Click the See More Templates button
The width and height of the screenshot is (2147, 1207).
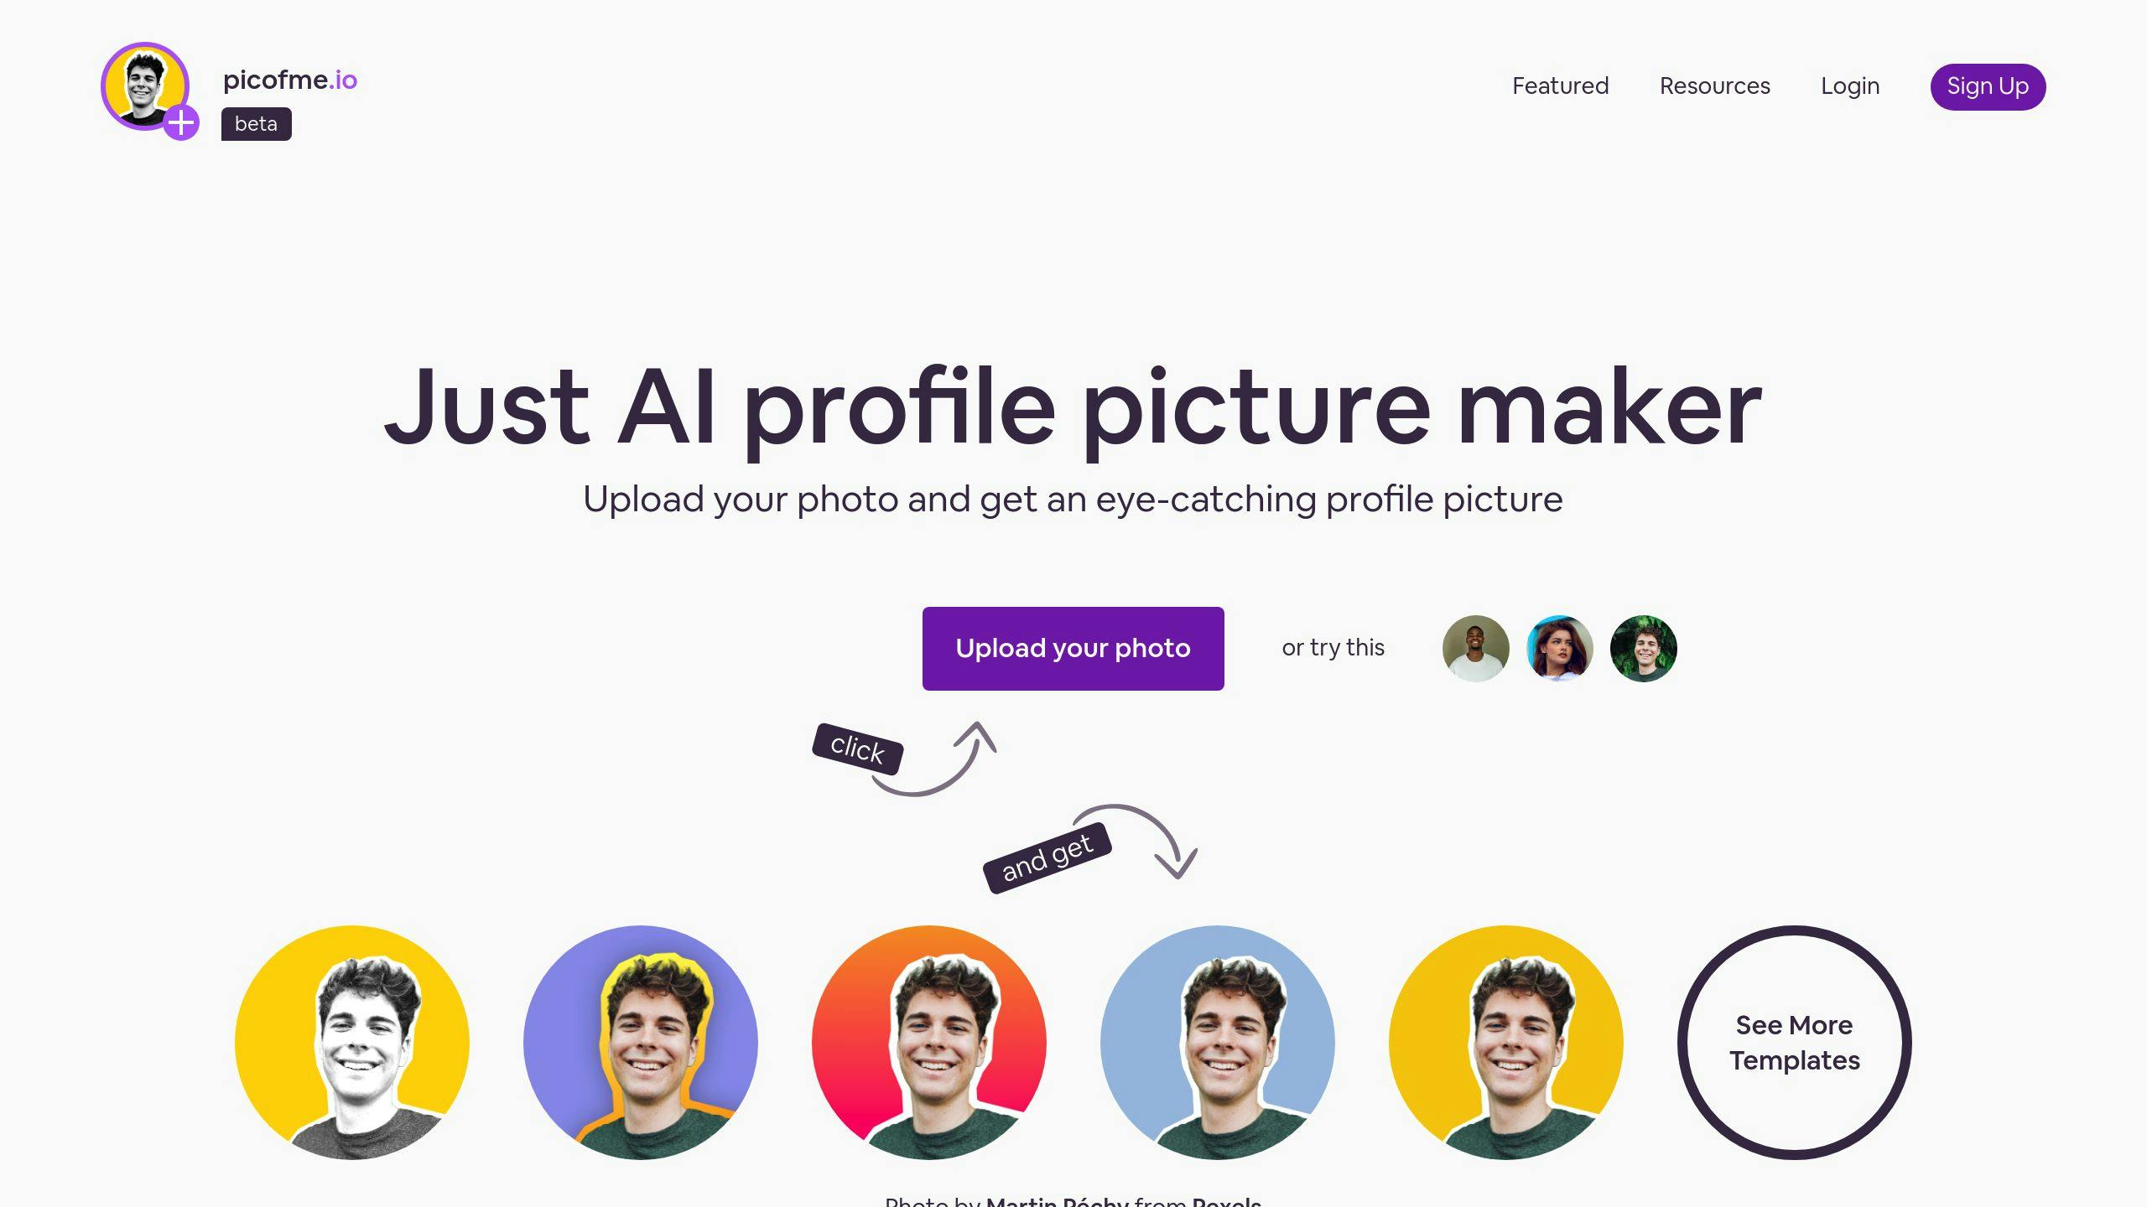[x=1793, y=1042]
